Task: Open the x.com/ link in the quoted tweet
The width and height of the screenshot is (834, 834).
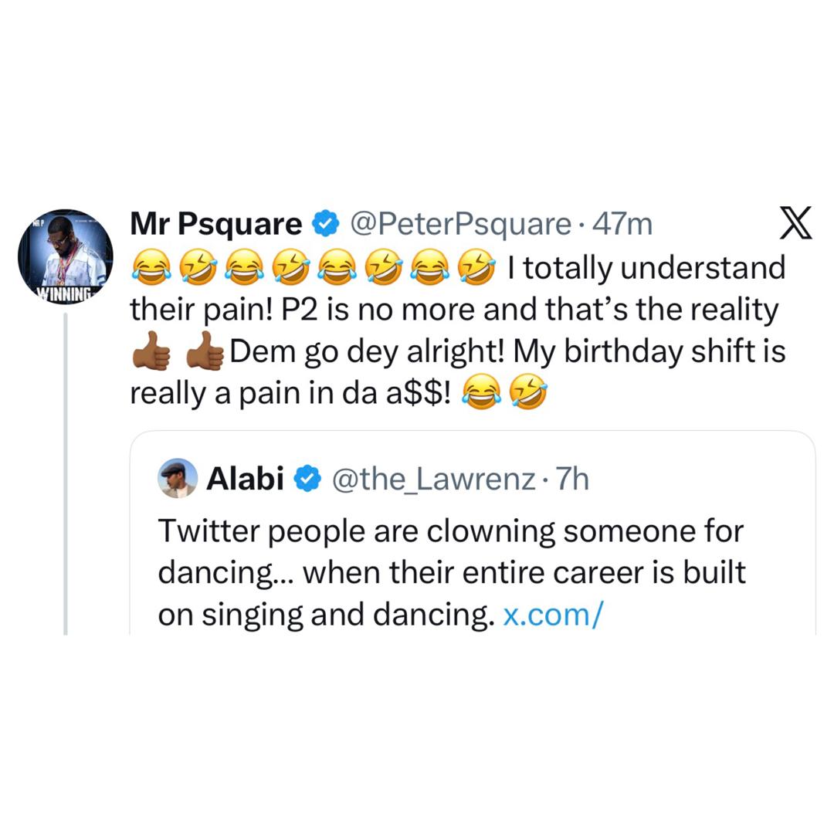Action: click(551, 613)
